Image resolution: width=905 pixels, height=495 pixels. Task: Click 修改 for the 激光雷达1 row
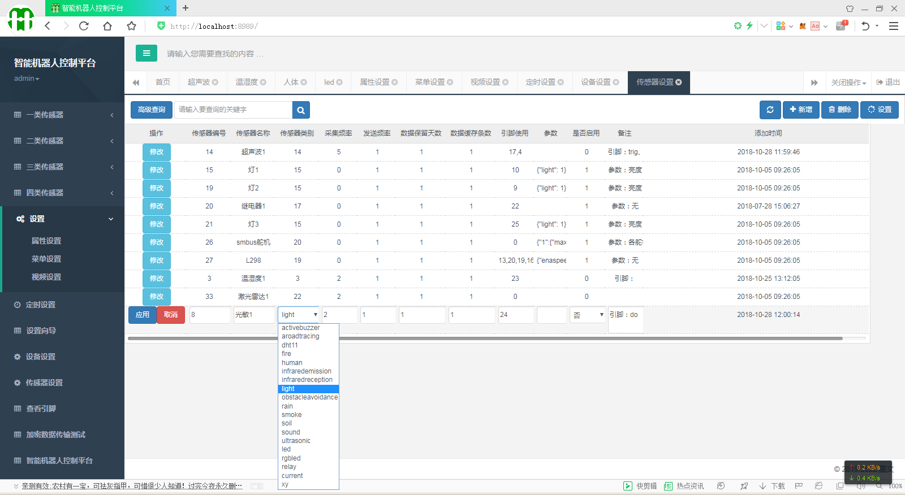[157, 297]
